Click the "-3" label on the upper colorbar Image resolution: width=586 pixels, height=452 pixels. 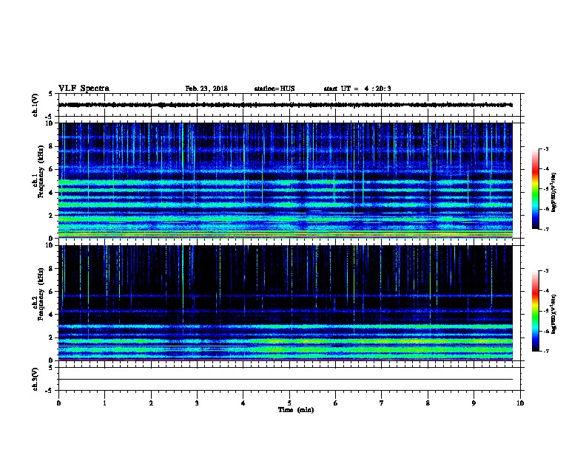pyautogui.click(x=545, y=149)
